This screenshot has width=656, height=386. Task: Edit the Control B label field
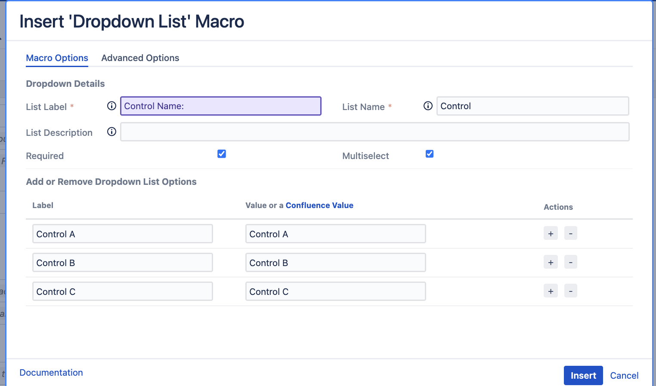(123, 263)
